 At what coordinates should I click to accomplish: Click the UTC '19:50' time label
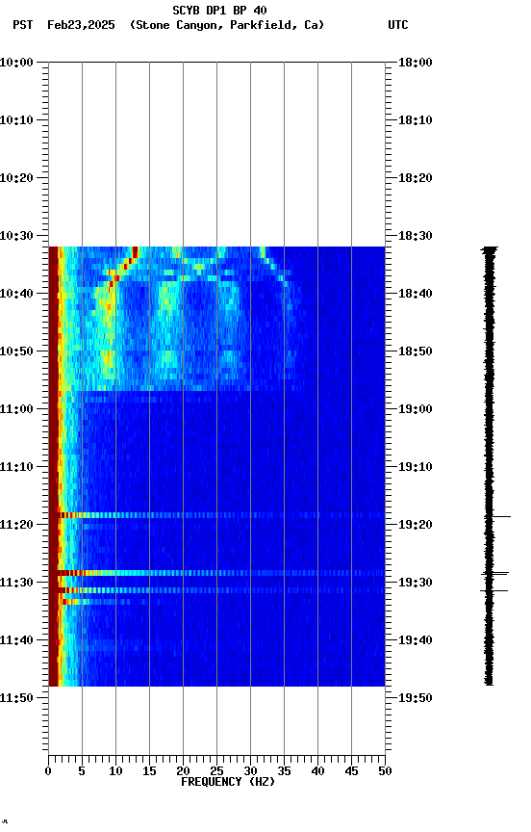pos(416,698)
